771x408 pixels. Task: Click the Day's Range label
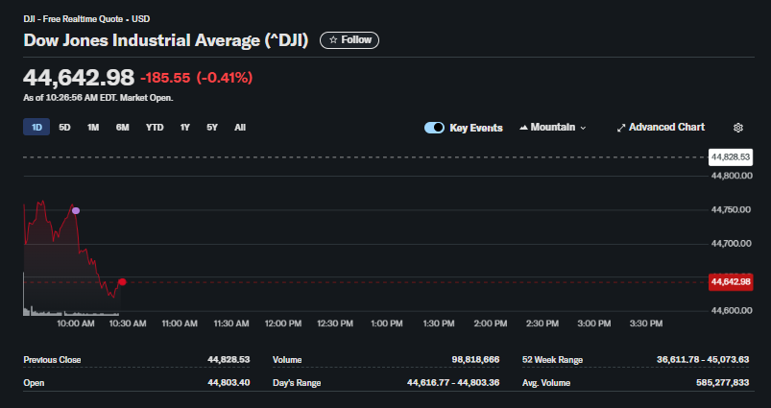tap(297, 383)
